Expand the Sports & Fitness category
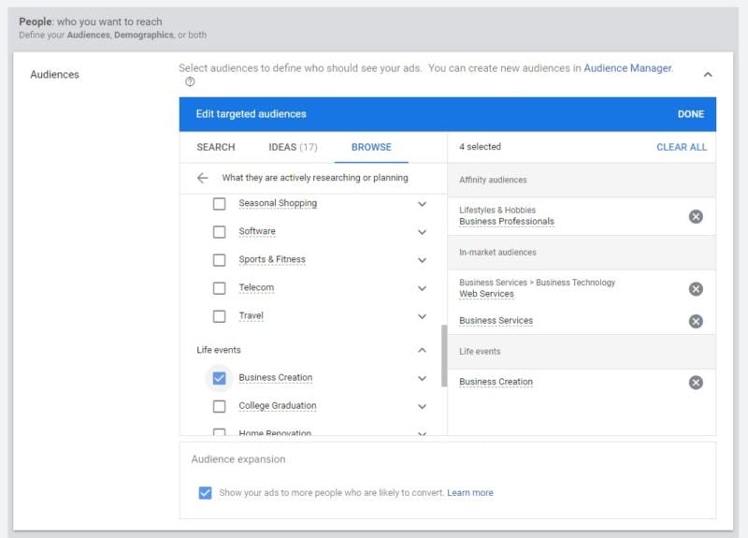 pos(423,260)
